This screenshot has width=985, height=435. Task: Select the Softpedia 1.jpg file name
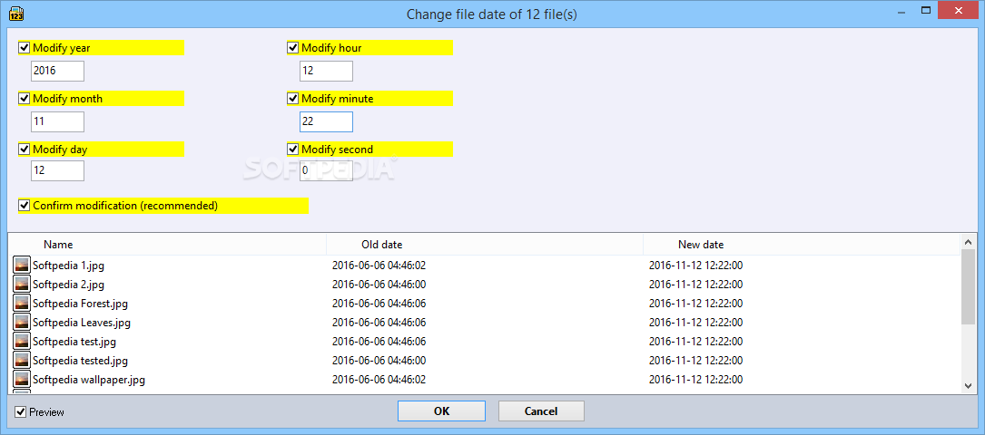pyautogui.click(x=68, y=266)
